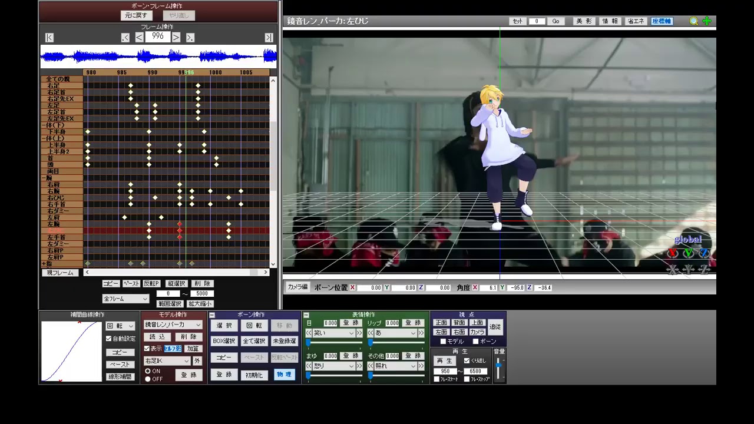754x424 pixels.
Task: Toggle the ボーン view-follow checkbox
Action: tap(476, 342)
